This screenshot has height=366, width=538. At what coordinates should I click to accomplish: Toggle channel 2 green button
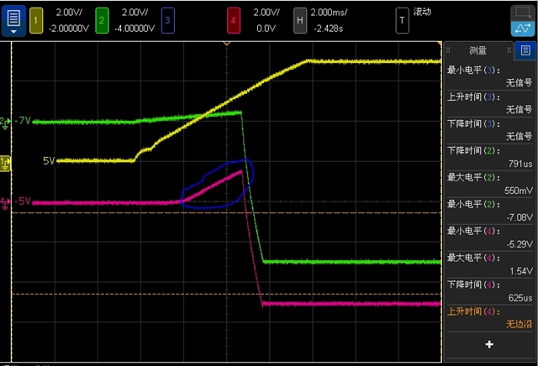point(102,21)
